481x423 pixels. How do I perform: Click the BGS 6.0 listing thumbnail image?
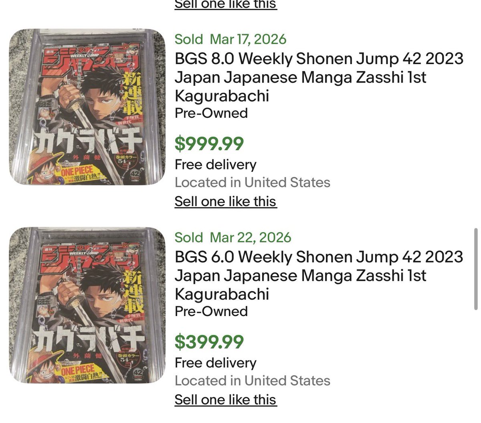tap(87, 305)
